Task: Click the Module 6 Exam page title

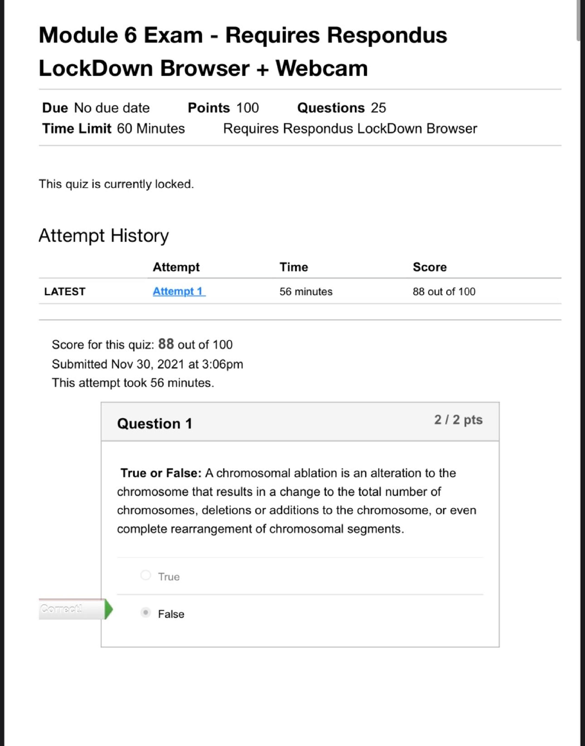Action: tap(243, 51)
